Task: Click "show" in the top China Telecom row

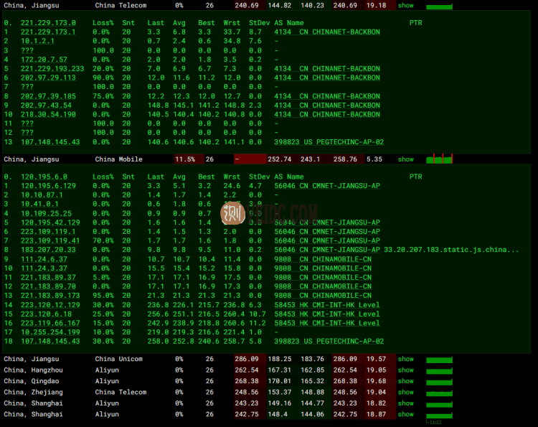Action: pyautogui.click(x=406, y=5)
